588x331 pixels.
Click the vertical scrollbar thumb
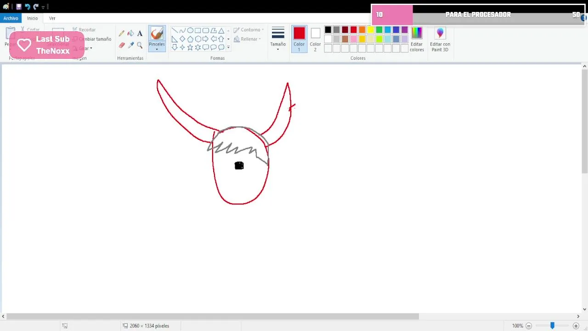[584, 121]
